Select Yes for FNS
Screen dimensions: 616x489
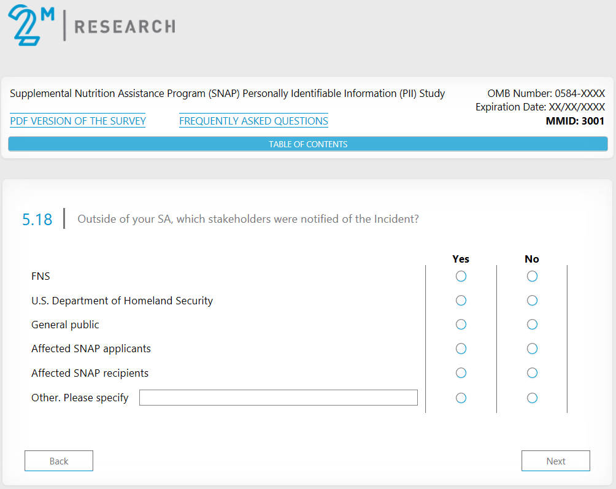point(461,277)
